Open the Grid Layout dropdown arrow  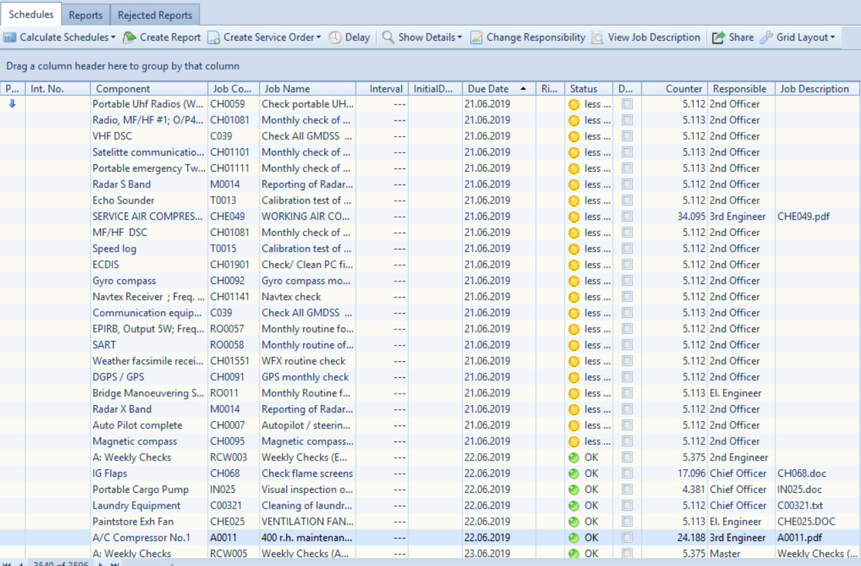833,38
